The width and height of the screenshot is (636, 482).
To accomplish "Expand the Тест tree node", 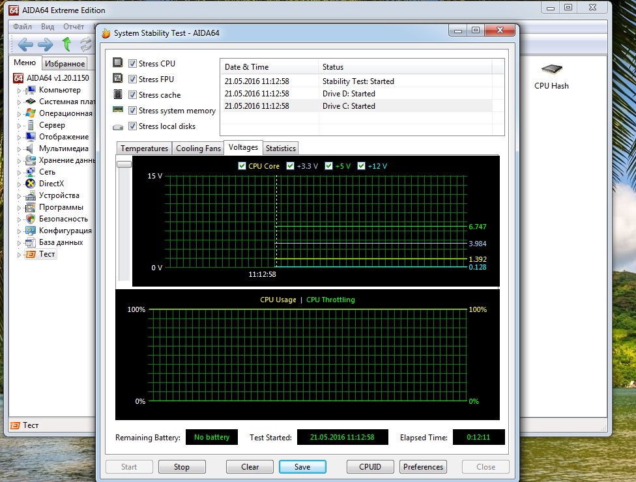I will 19,255.
